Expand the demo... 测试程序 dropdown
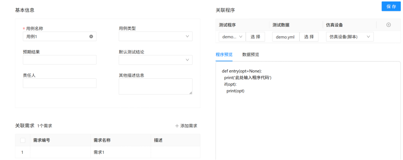 tap(232, 37)
